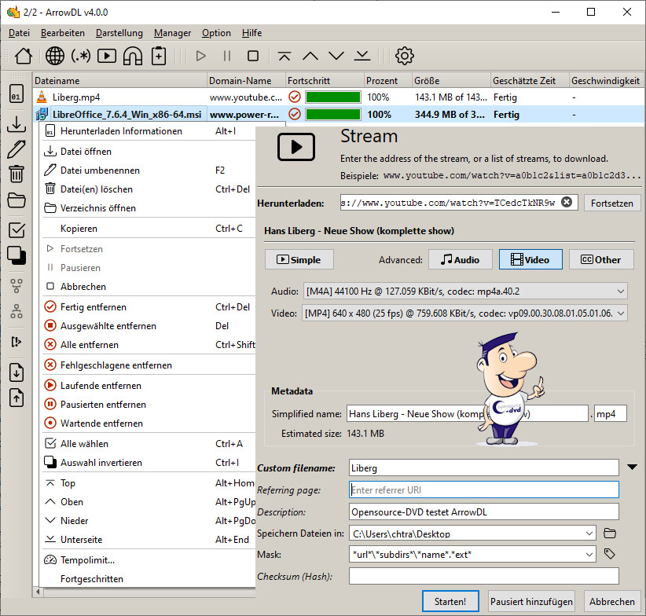Image resolution: width=646 pixels, height=616 pixels.
Task: Click the tag icon next to Mask
Action: (610, 554)
